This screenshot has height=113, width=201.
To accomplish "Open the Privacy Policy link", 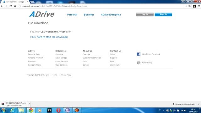I will coord(66,75).
